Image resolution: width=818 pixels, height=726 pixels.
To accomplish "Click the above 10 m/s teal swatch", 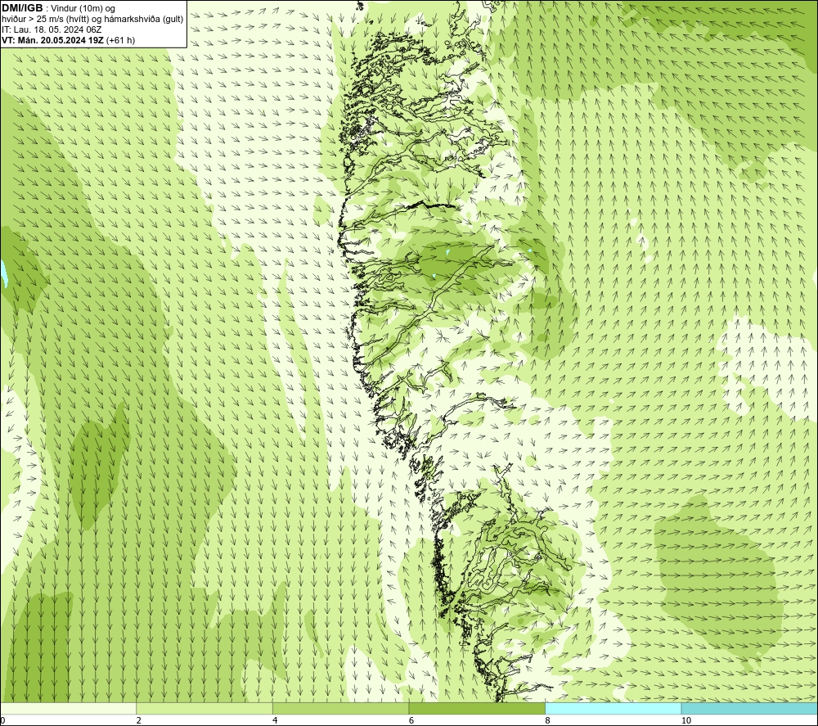I will 749,708.
